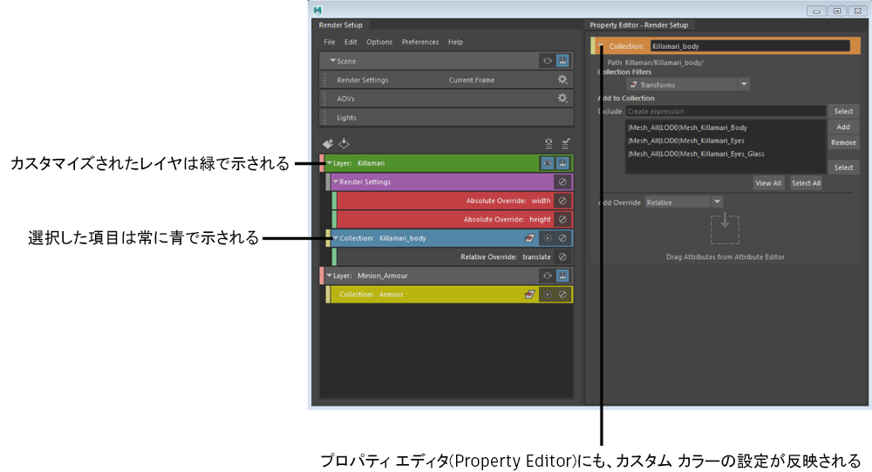This screenshot has height=472, width=872.
Task: Collapse Layer Minion_Armour
Action: coord(330,276)
